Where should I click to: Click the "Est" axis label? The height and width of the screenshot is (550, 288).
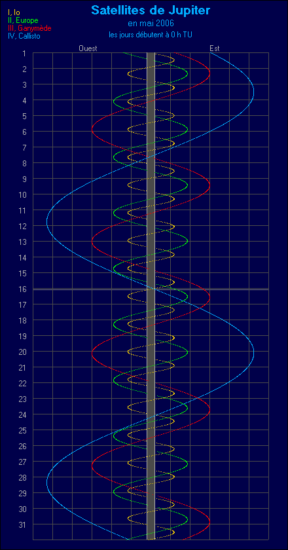(214, 48)
